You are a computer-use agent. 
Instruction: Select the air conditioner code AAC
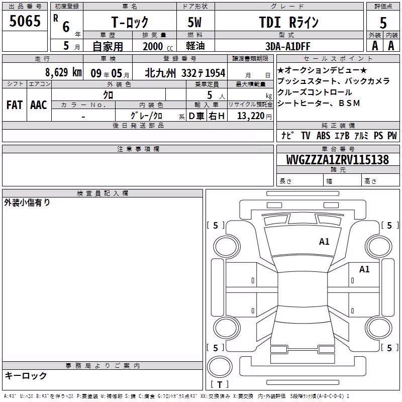39,105
